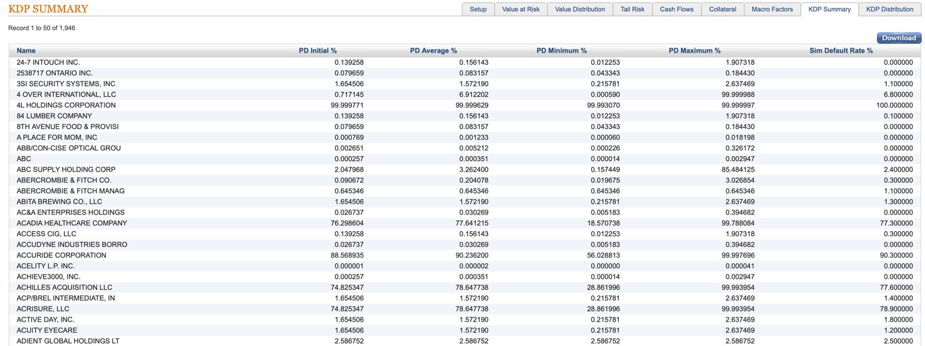Click 4 OVER INTERNATIONAL, LLC name
This screenshot has width=925, height=346.
pos(66,95)
